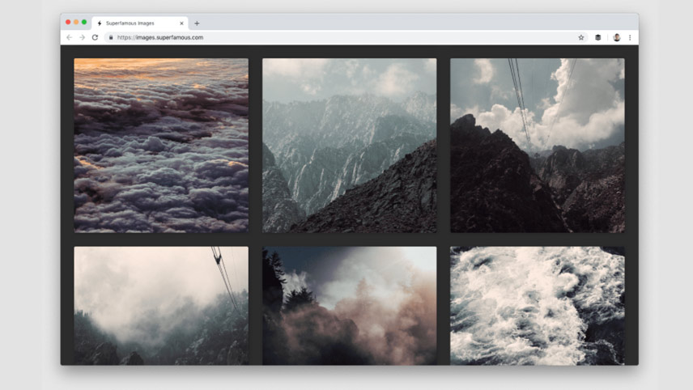Open the stacked layers extension icon
This screenshot has height=390, width=693.
click(598, 37)
